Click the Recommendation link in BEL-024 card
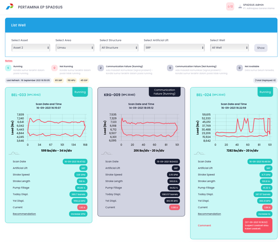 (209, 214)
